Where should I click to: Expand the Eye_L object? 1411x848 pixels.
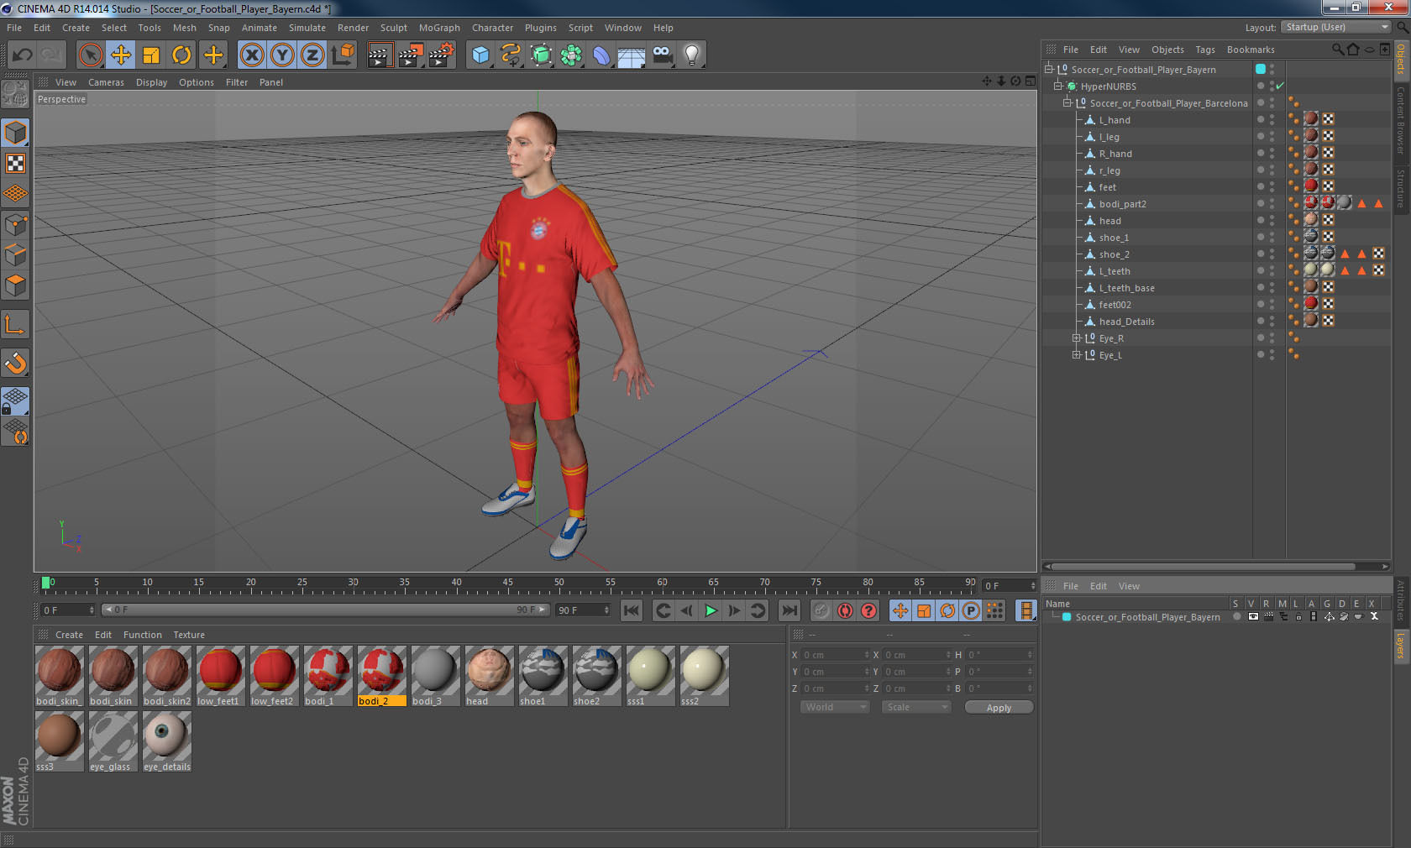1076,355
